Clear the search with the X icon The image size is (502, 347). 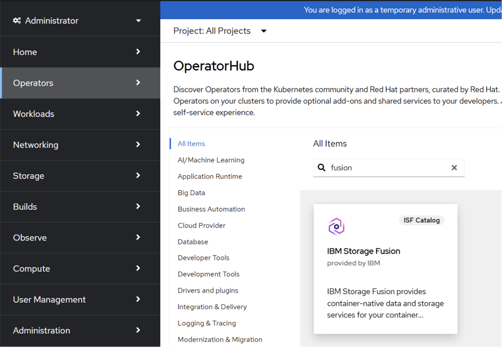click(454, 168)
